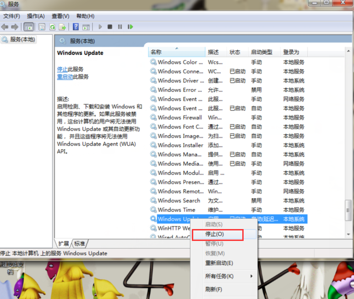Screen dimensions: 354x299
Task: Click the Properties toolbar icon
Action: (x=42, y=27)
